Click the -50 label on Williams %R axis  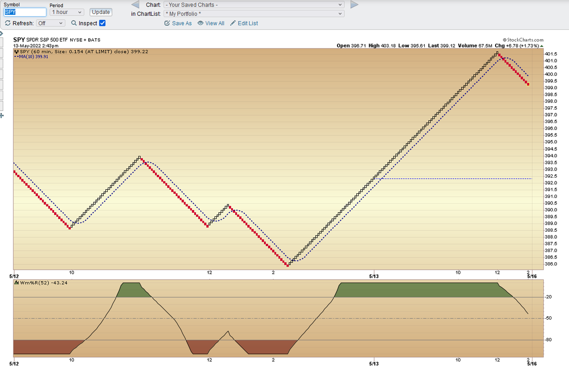tap(549, 318)
